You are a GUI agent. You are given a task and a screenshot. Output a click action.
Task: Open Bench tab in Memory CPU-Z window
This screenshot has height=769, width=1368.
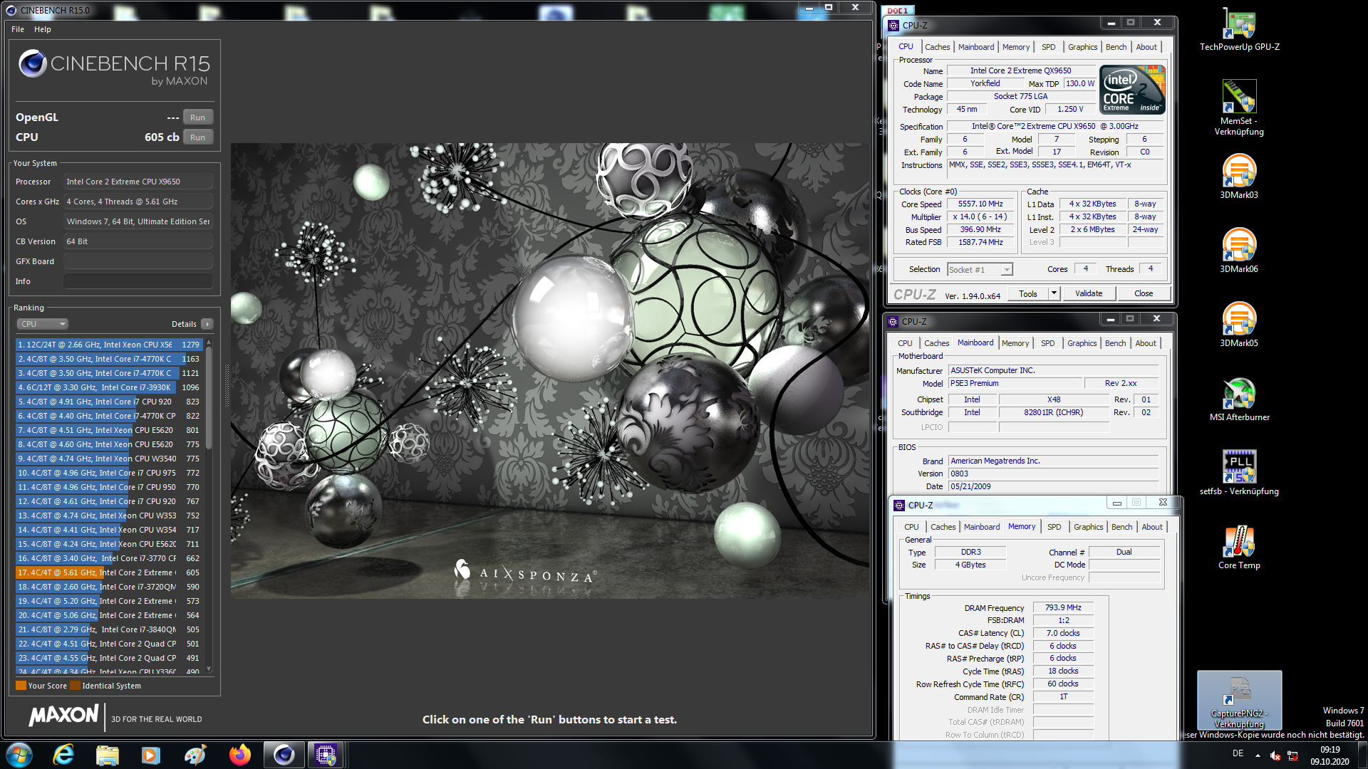(x=1121, y=527)
